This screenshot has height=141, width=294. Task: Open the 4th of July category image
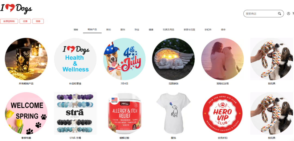[x=124, y=59]
